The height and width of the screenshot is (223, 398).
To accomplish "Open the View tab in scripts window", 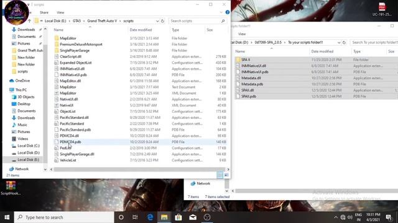I will point(60,12).
